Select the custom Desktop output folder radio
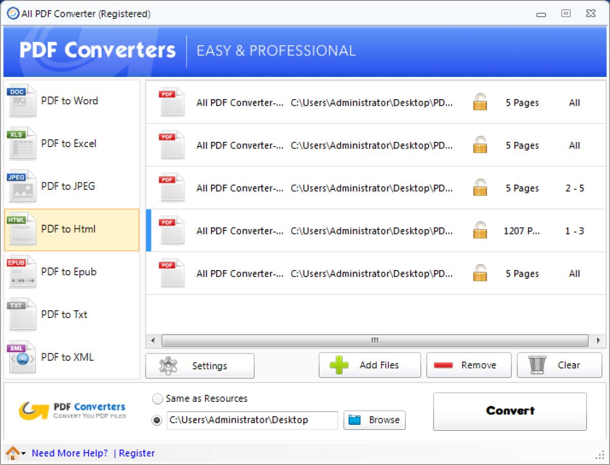Screen dimensions: 610x465 (158, 420)
